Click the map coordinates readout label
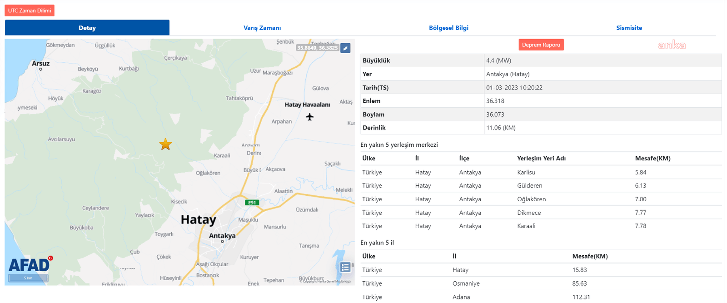 coord(317,48)
